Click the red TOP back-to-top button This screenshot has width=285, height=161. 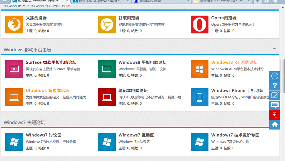coord(275,115)
